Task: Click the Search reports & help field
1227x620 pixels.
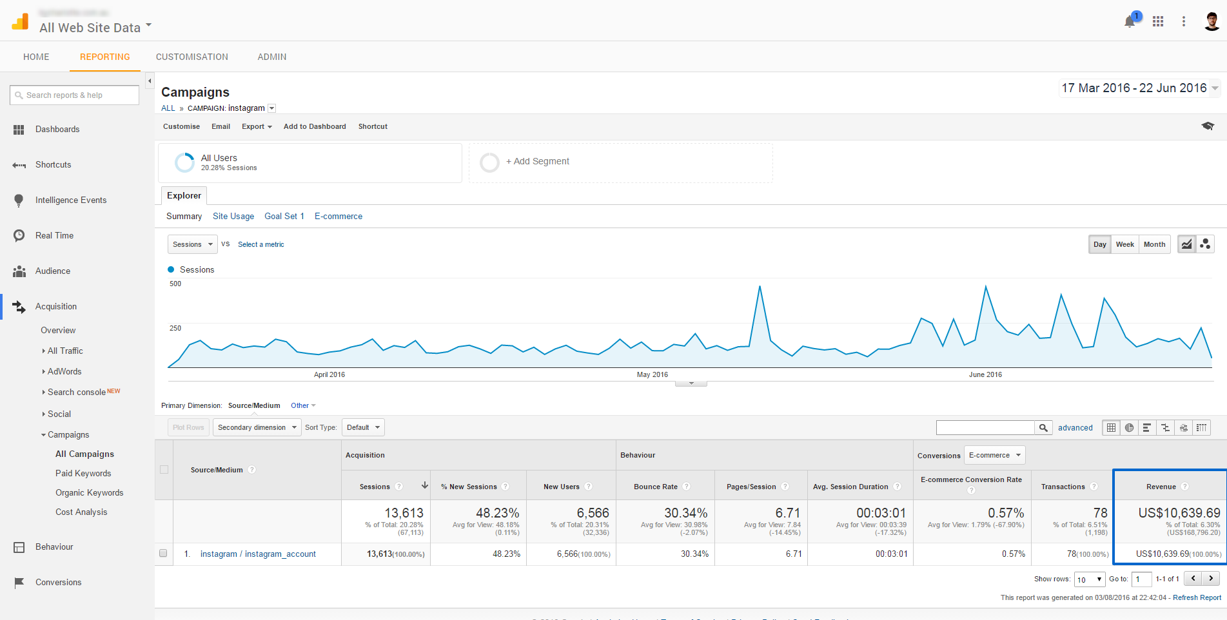Action: [x=74, y=95]
